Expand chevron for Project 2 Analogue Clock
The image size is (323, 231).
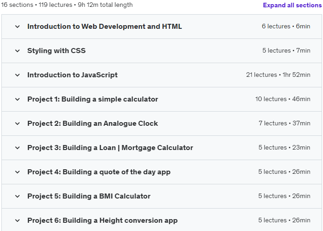point(17,124)
